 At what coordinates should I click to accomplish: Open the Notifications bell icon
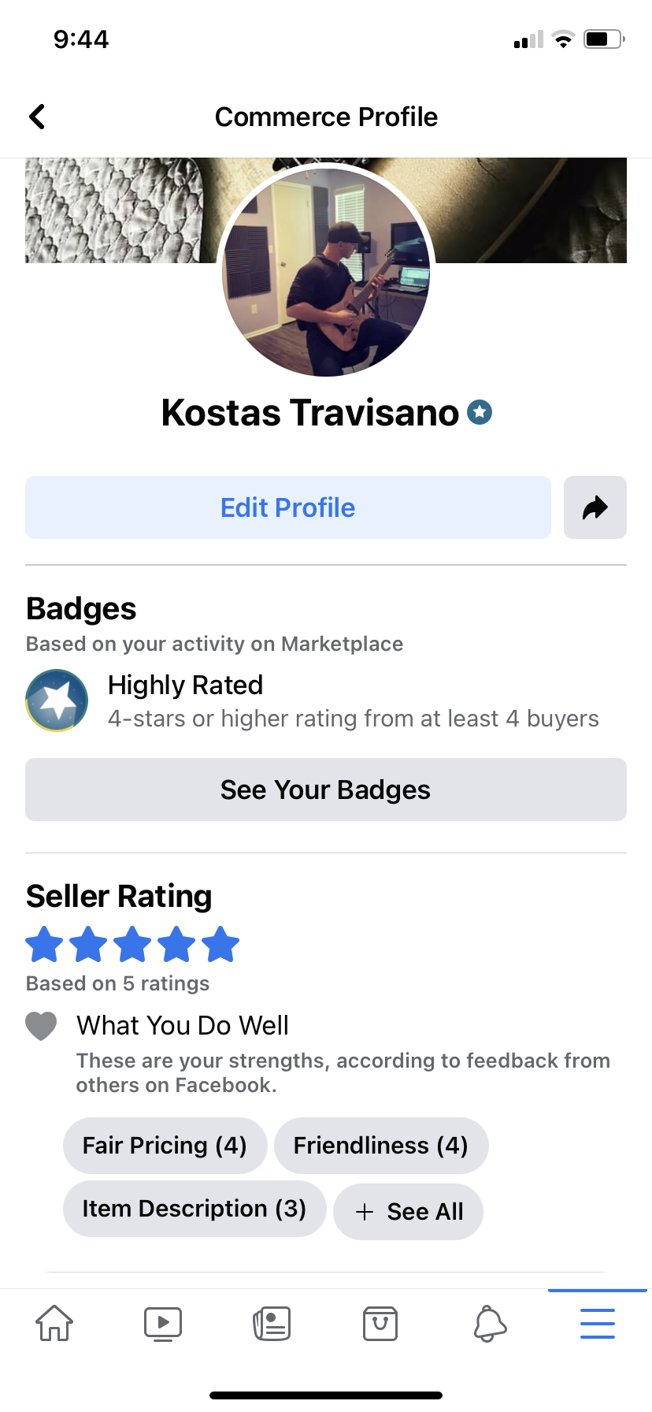pos(489,1323)
